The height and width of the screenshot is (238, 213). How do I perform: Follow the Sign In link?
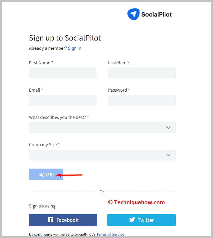point(75,48)
